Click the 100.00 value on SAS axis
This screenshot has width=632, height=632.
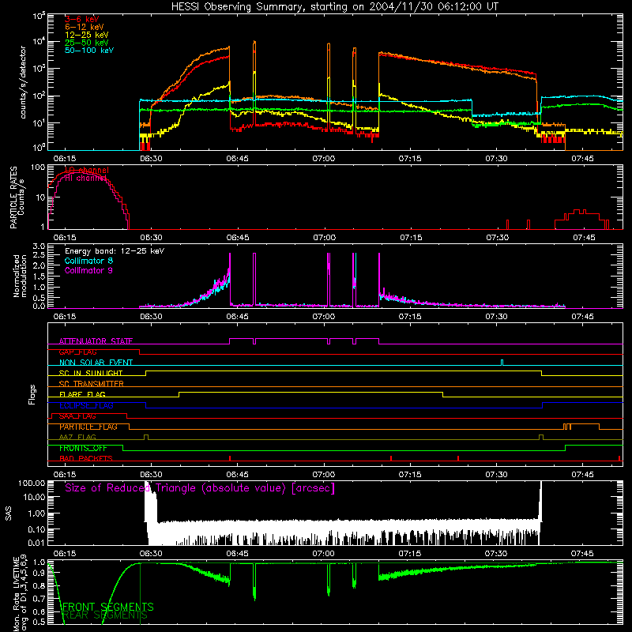tap(32, 483)
